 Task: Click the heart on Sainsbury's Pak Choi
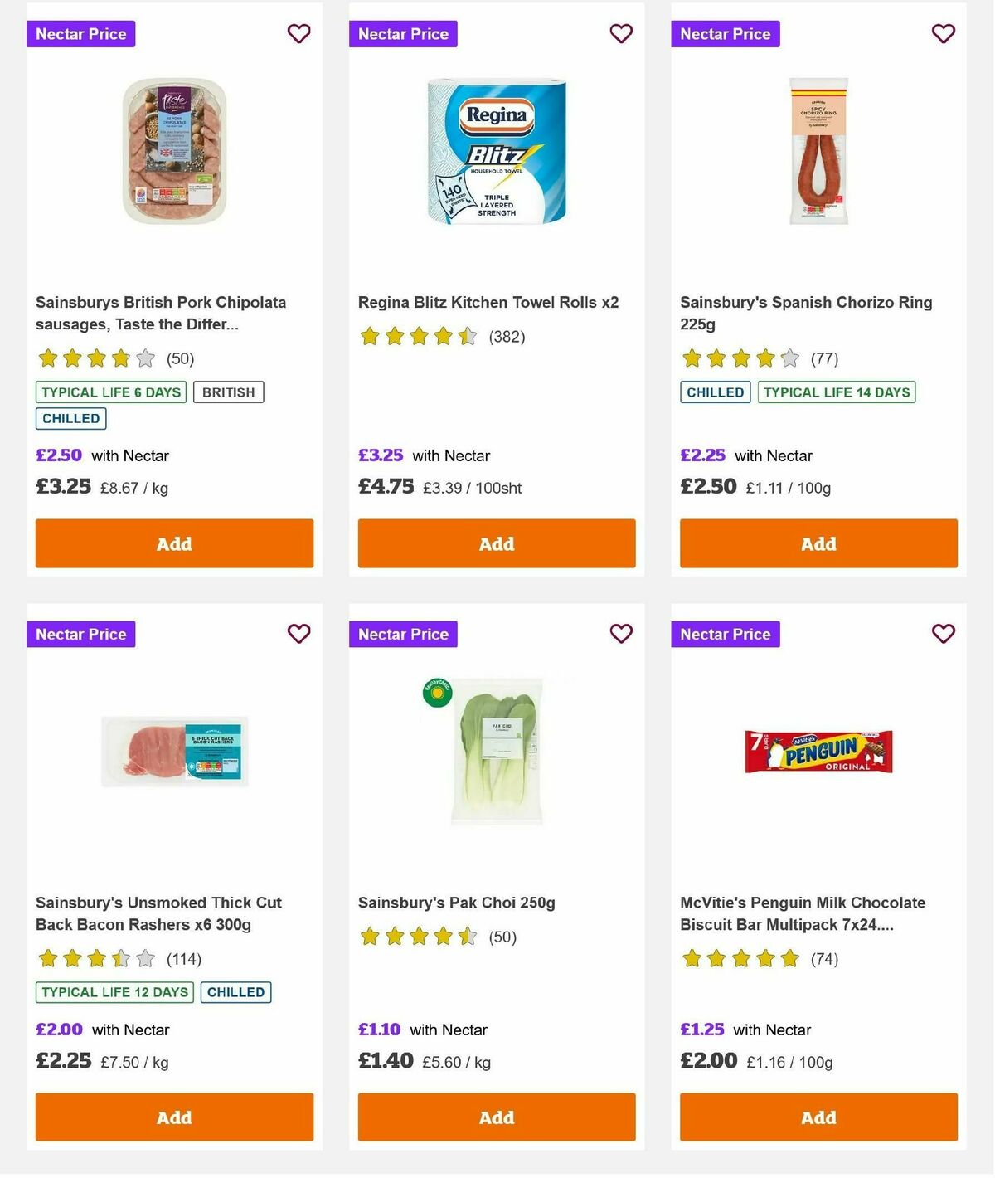620,633
